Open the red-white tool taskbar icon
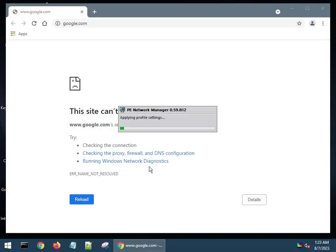The image size is (336, 252). 105,245
